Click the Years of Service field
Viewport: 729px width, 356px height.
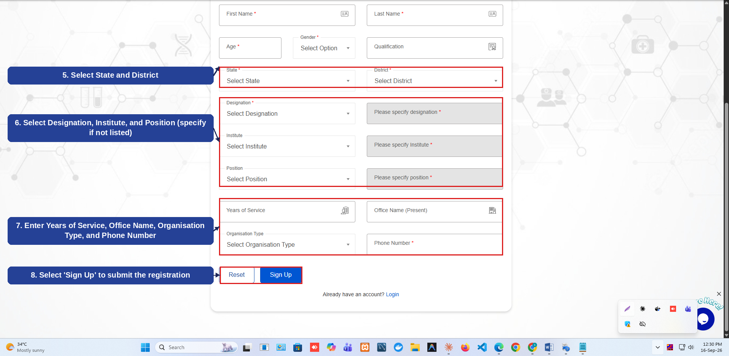tap(287, 212)
